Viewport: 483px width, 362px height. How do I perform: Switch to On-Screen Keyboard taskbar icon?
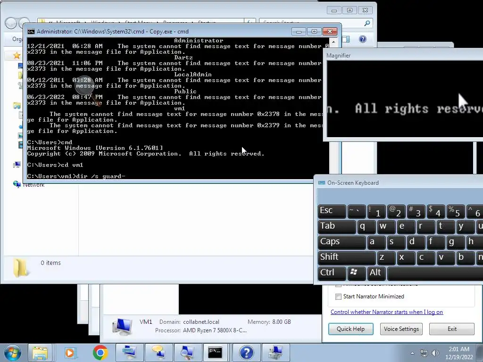[x=129, y=353]
